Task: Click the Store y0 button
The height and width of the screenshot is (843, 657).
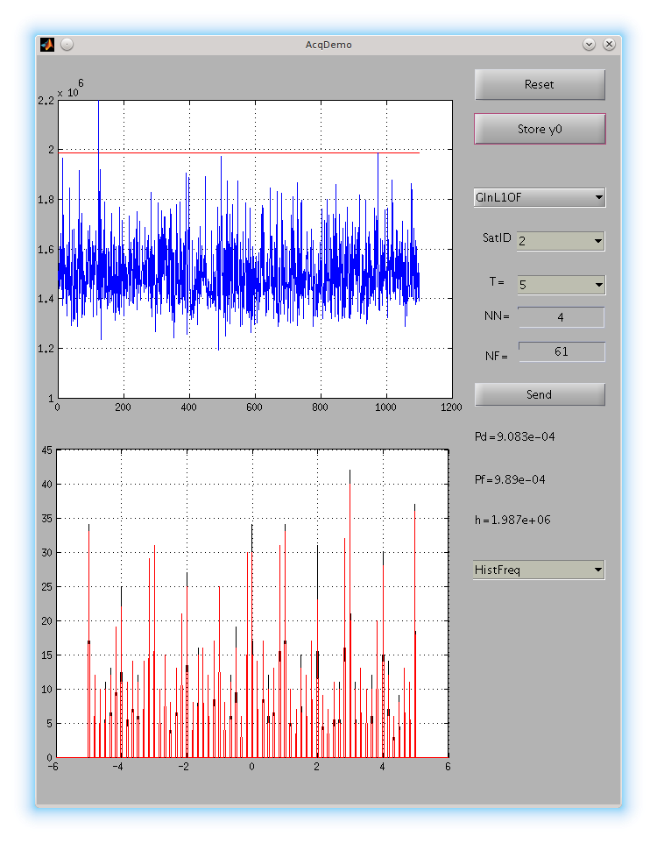Action: [540, 129]
